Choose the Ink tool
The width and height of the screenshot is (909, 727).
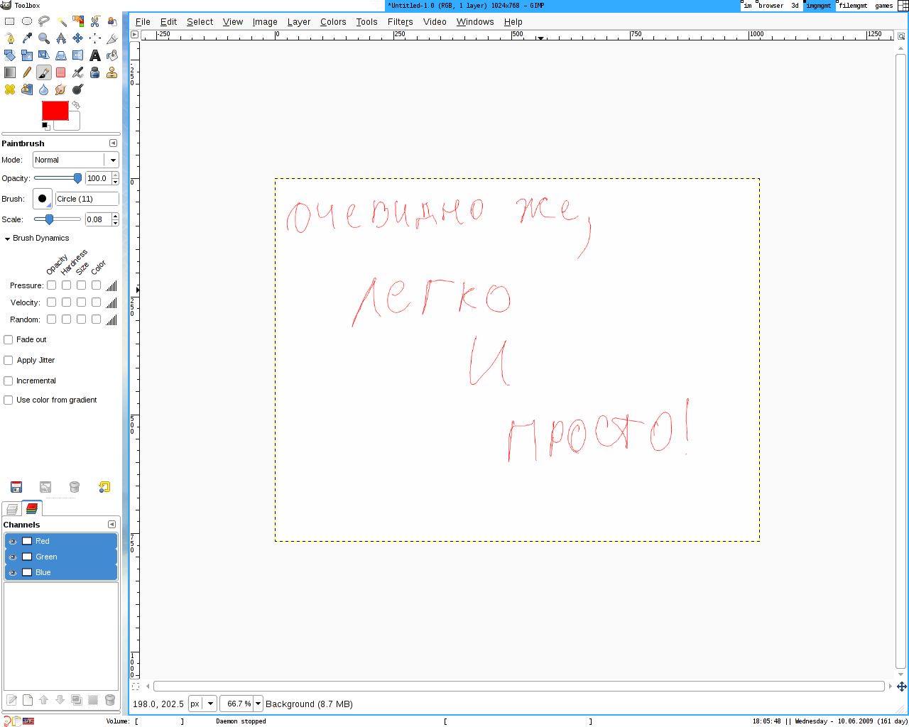(95, 72)
